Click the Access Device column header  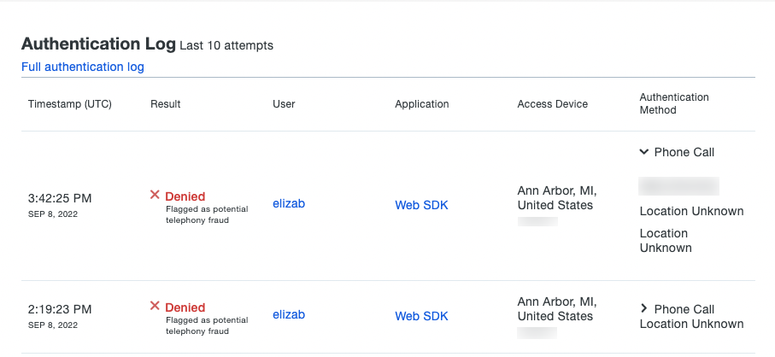pyautogui.click(x=552, y=104)
